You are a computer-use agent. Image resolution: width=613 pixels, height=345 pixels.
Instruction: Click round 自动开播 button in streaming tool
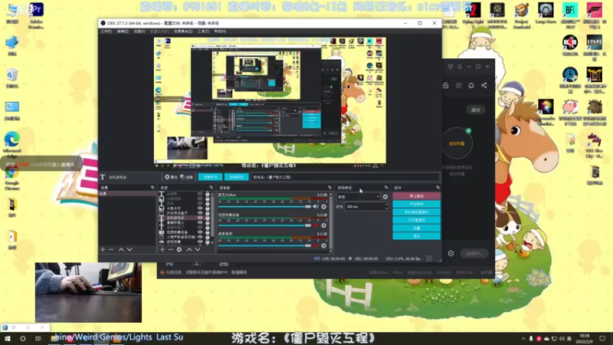[457, 143]
